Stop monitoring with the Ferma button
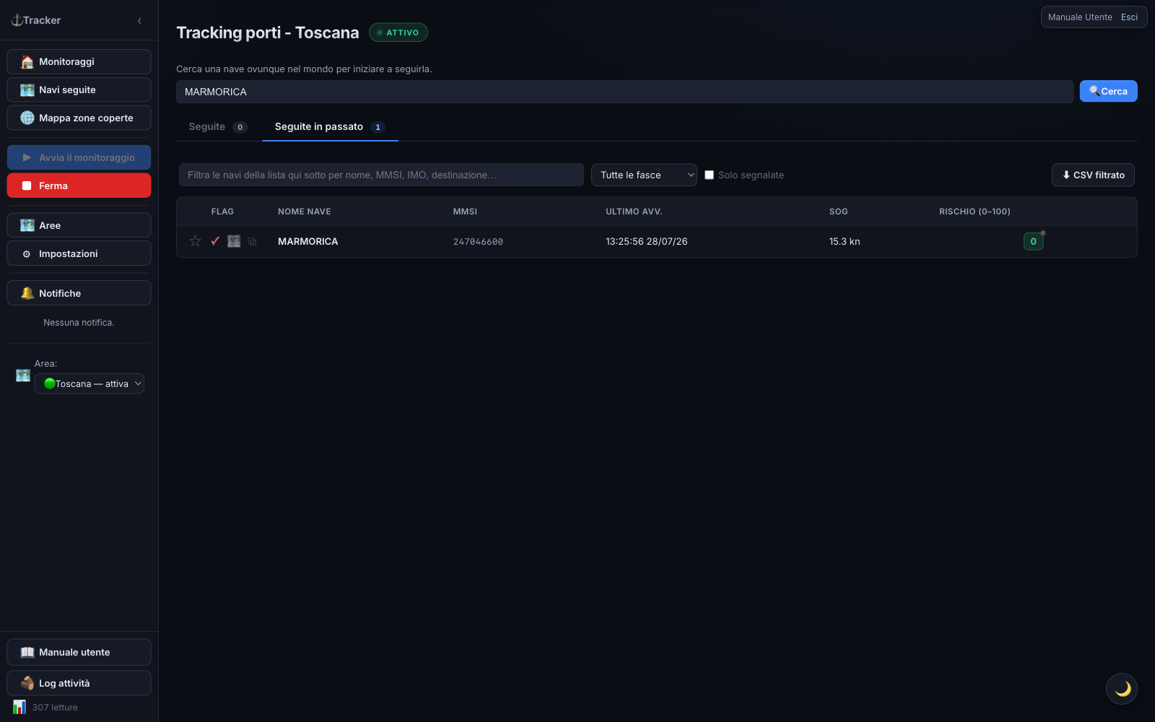 click(79, 186)
